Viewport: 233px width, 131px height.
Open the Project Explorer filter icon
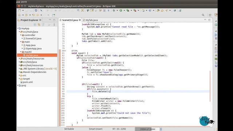pos(43,25)
